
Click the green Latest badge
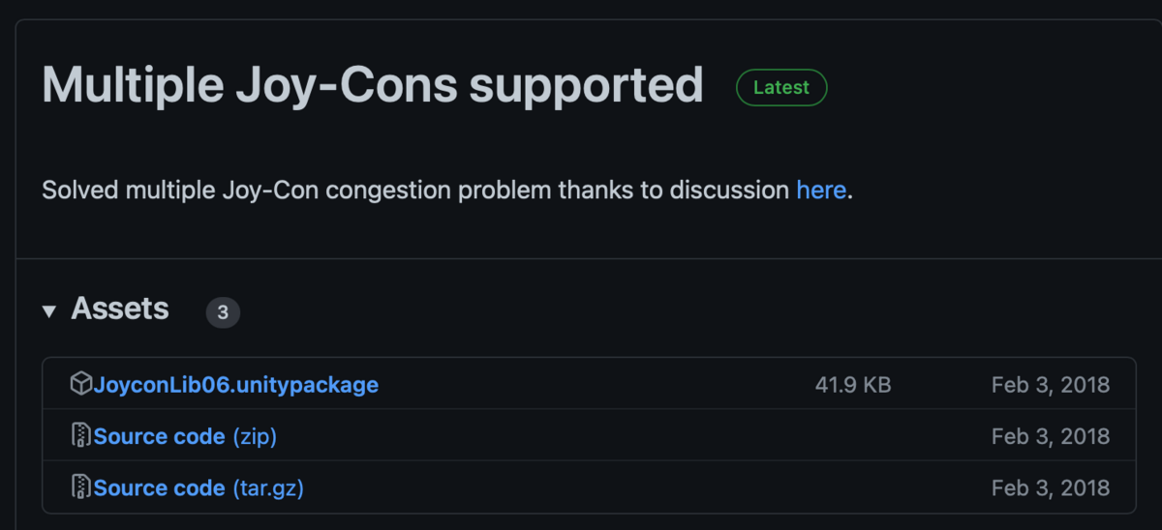pyautogui.click(x=781, y=87)
